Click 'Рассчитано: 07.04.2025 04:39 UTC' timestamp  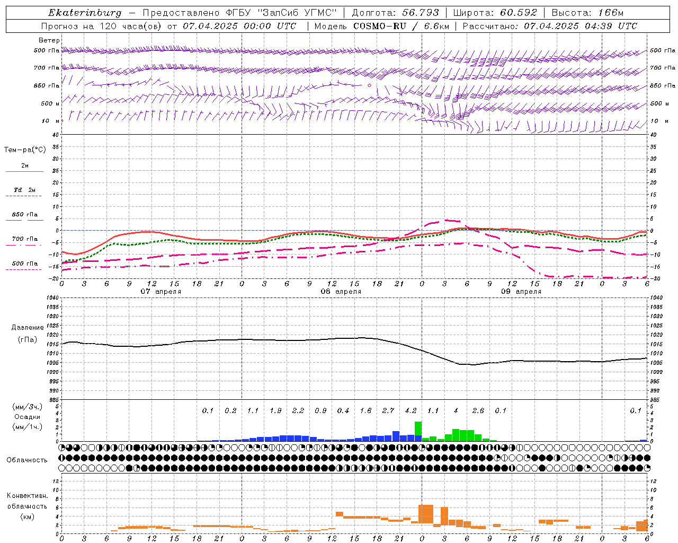click(550, 26)
